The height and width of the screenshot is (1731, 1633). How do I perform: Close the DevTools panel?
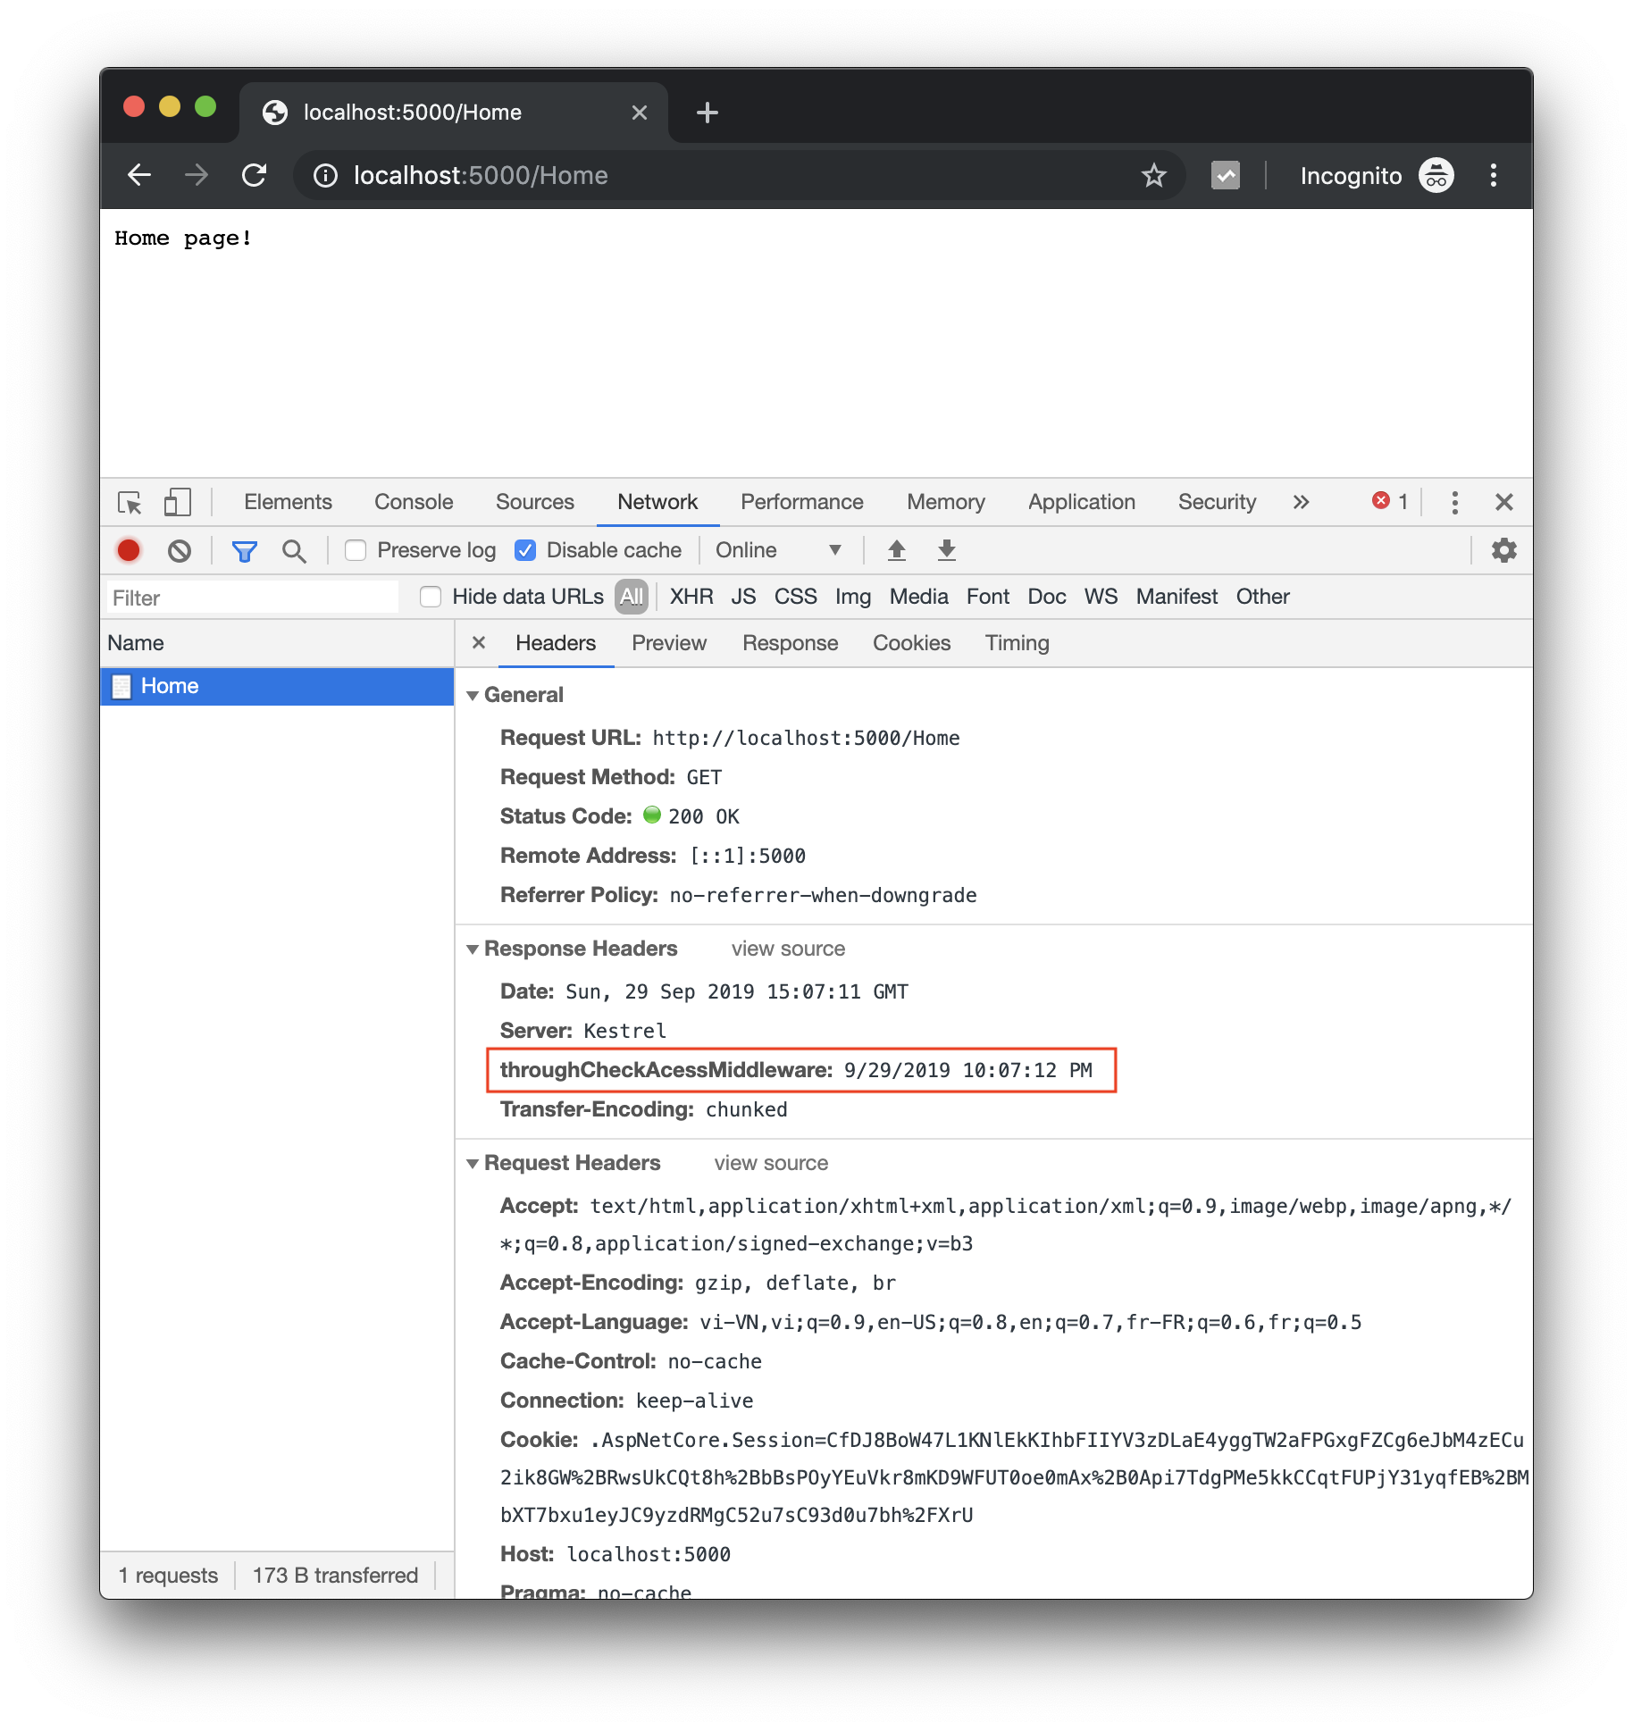[x=1504, y=502]
